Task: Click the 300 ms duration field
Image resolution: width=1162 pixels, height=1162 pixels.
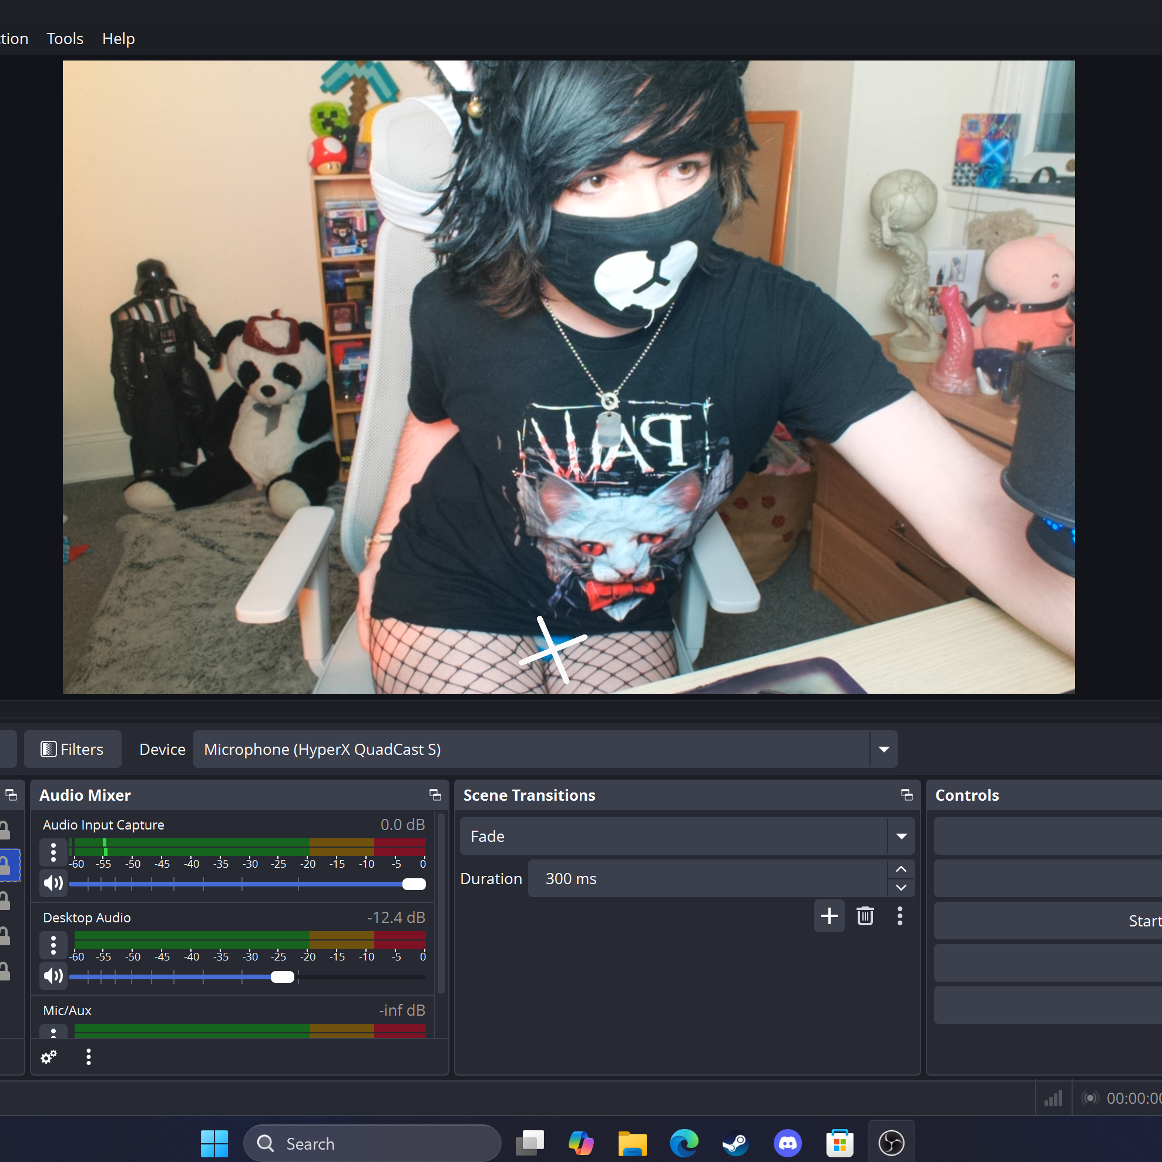Action: click(707, 878)
